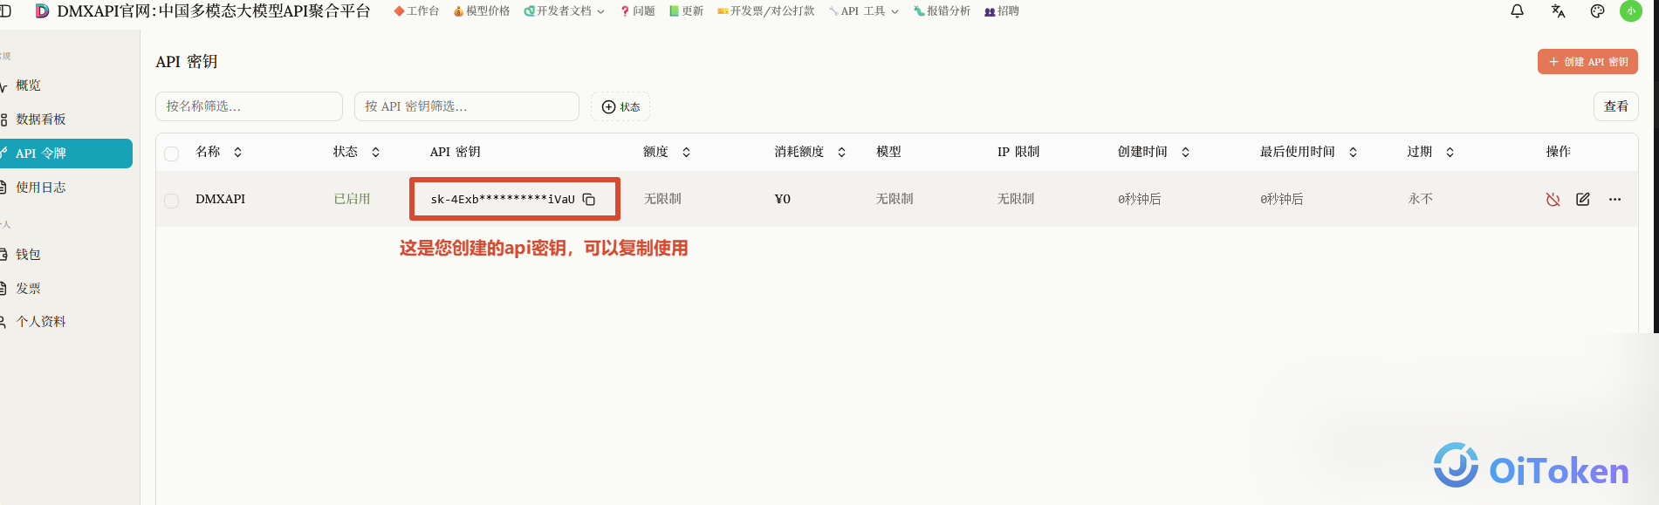Sort by 创建时间 column arrows

(x=1185, y=152)
